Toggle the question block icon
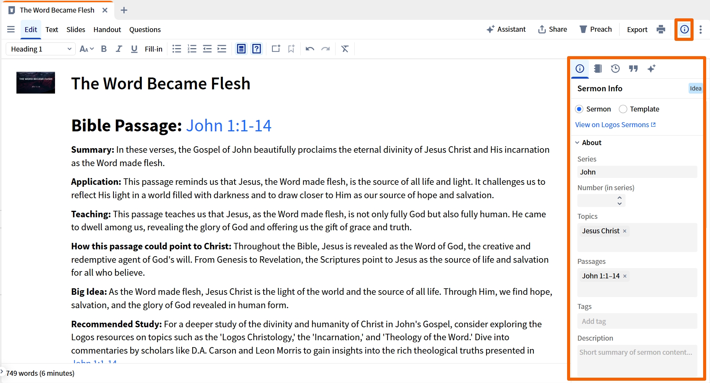This screenshot has width=710, height=383. click(257, 49)
